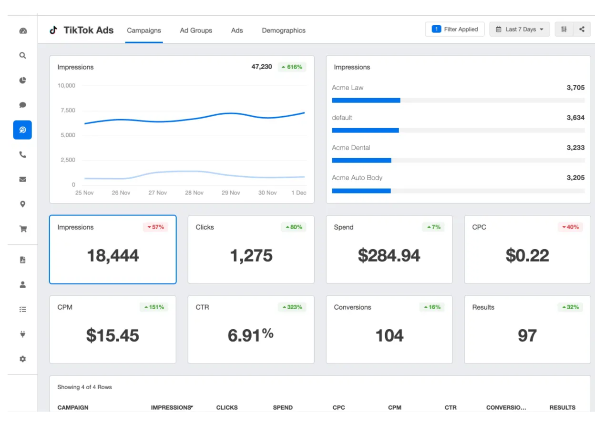The image size is (595, 425).
Task: Click the Acme Law impressions progress bar
Action: click(458, 101)
